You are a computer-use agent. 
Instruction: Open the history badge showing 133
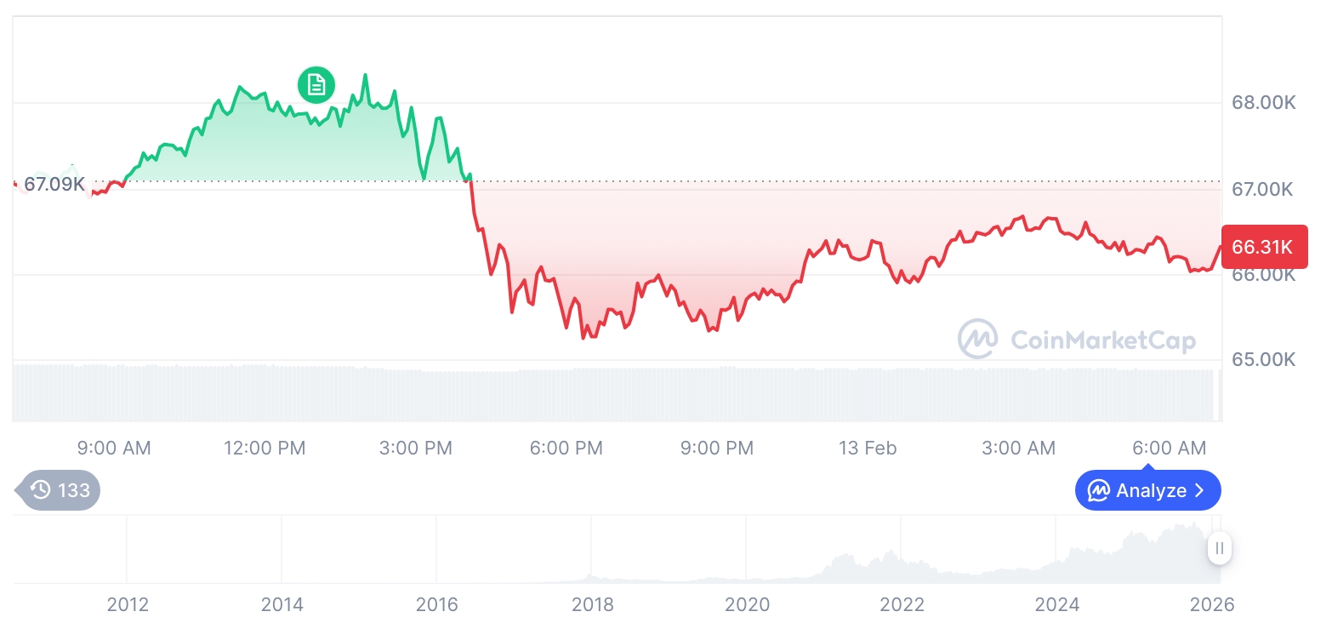tap(60, 490)
